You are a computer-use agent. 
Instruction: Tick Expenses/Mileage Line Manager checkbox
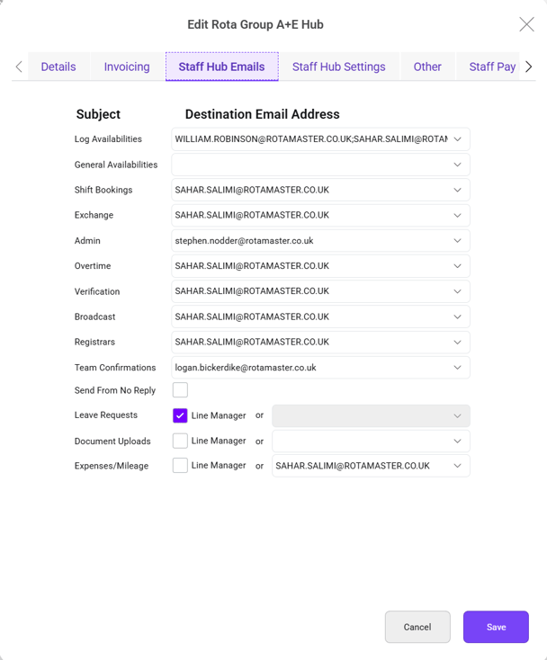(x=180, y=465)
